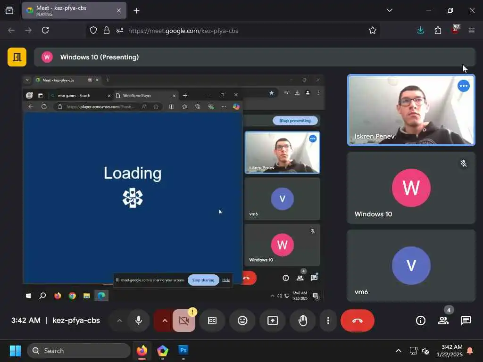Open more options three-dot menu in control bar
This screenshot has width=483, height=362.
tap(328, 321)
